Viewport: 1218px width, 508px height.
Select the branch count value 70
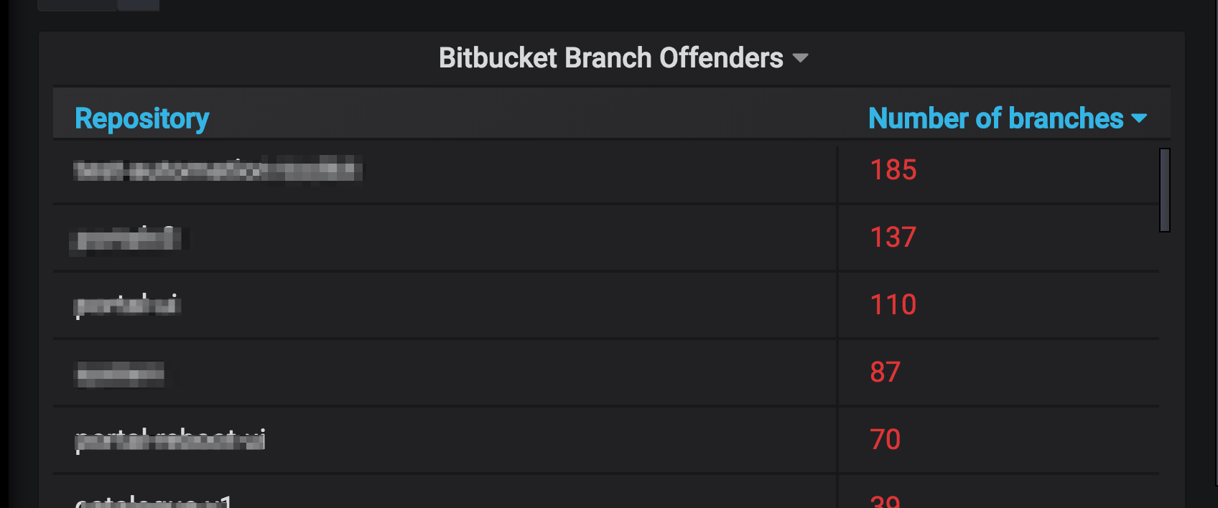pyautogui.click(x=885, y=440)
